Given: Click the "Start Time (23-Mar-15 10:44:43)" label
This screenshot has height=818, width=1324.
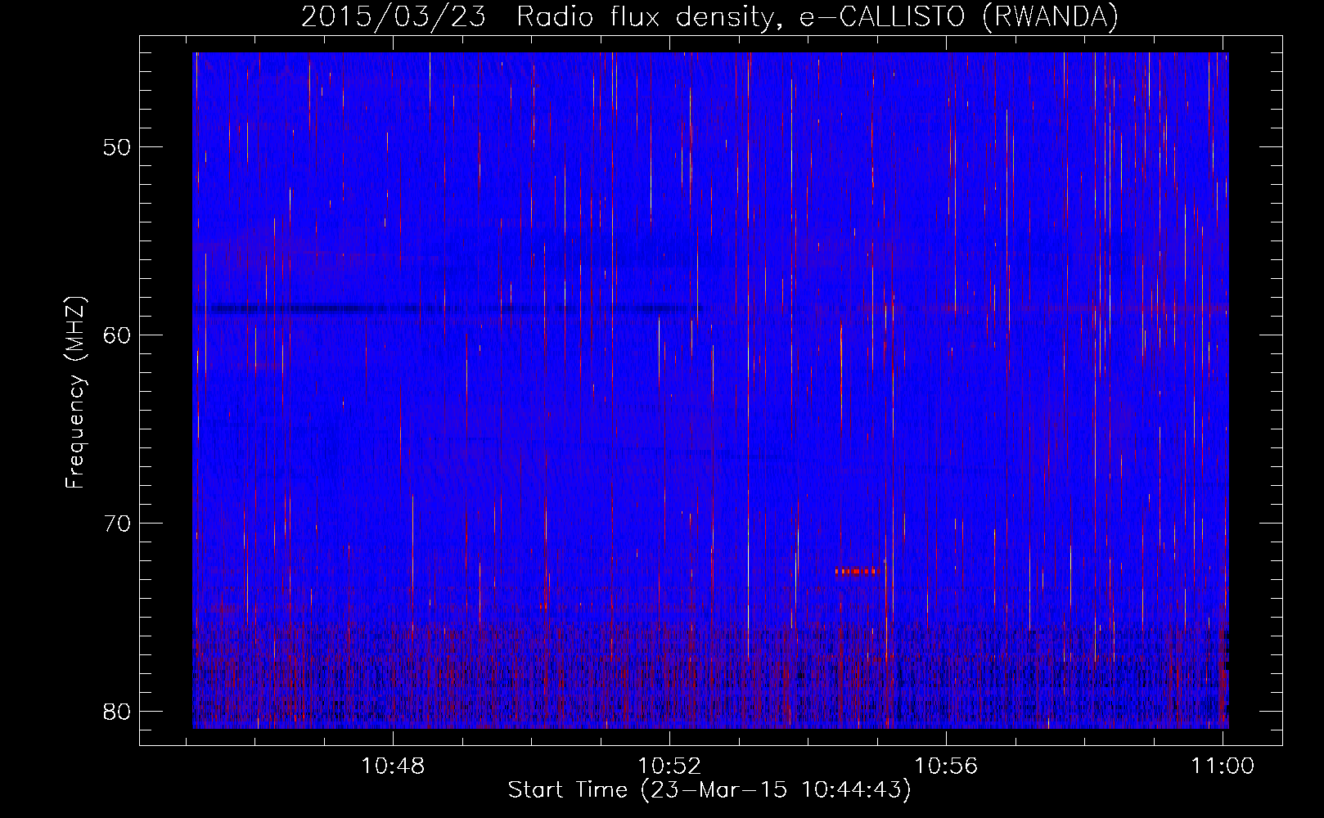Looking at the screenshot, I should coord(709,790).
